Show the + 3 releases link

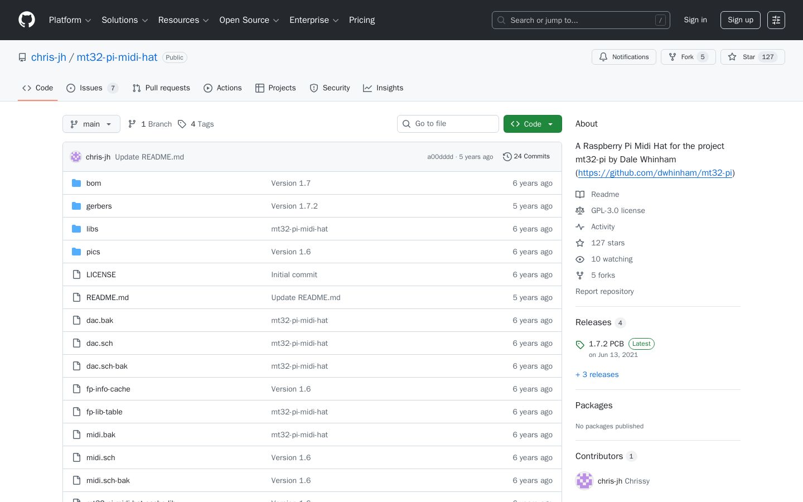pyautogui.click(x=597, y=375)
